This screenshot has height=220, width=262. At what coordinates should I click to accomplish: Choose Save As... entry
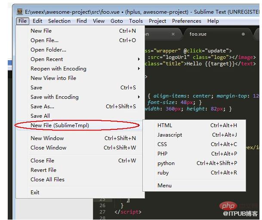click(80, 107)
